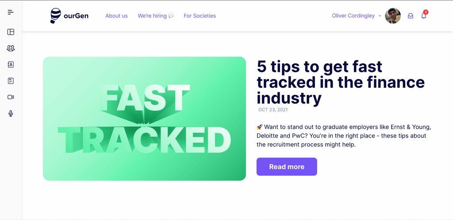Click the FAST TRACKED article image
Image resolution: width=453 pixels, height=220 pixels.
point(145,119)
